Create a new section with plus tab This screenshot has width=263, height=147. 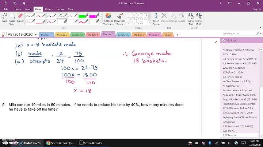pos(177,35)
